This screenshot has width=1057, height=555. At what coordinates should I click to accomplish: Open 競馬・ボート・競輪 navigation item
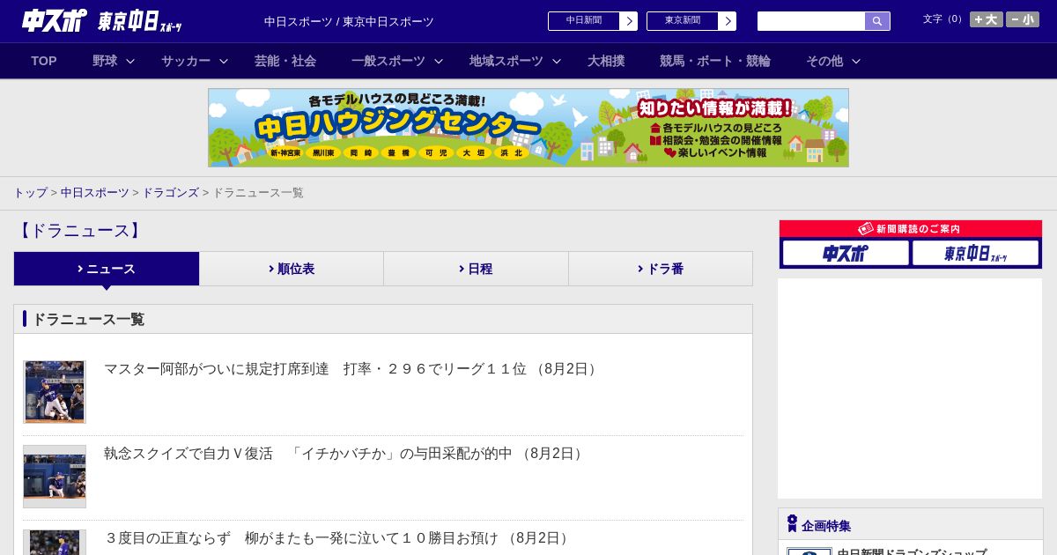click(715, 61)
